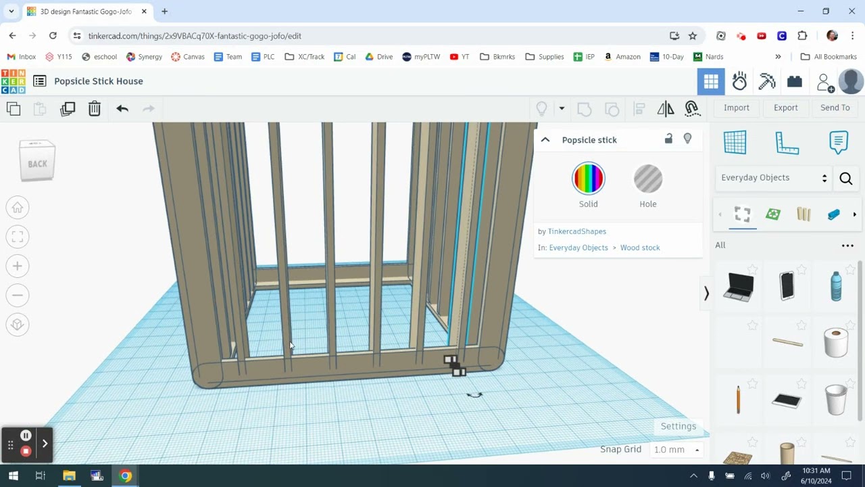Select the Ruler tool
Screen dimensions: 865x487
(787, 142)
